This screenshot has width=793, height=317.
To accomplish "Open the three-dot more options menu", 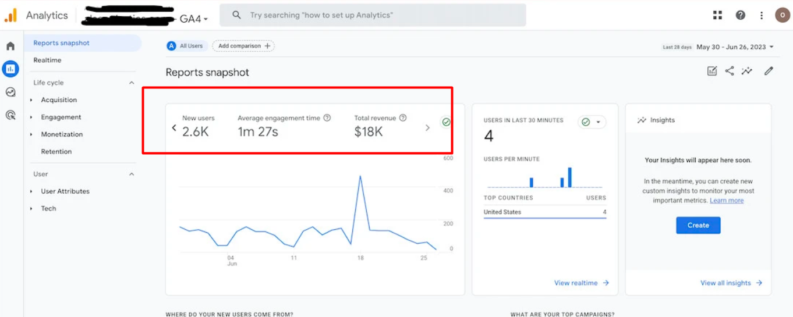I will pos(762,15).
